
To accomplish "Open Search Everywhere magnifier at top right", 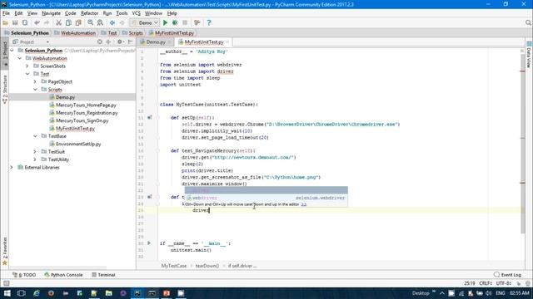I will [528, 22].
